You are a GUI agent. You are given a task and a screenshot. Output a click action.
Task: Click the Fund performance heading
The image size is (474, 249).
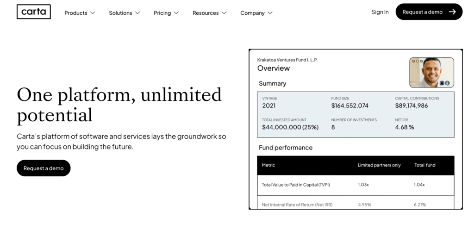(x=286, y=148)
